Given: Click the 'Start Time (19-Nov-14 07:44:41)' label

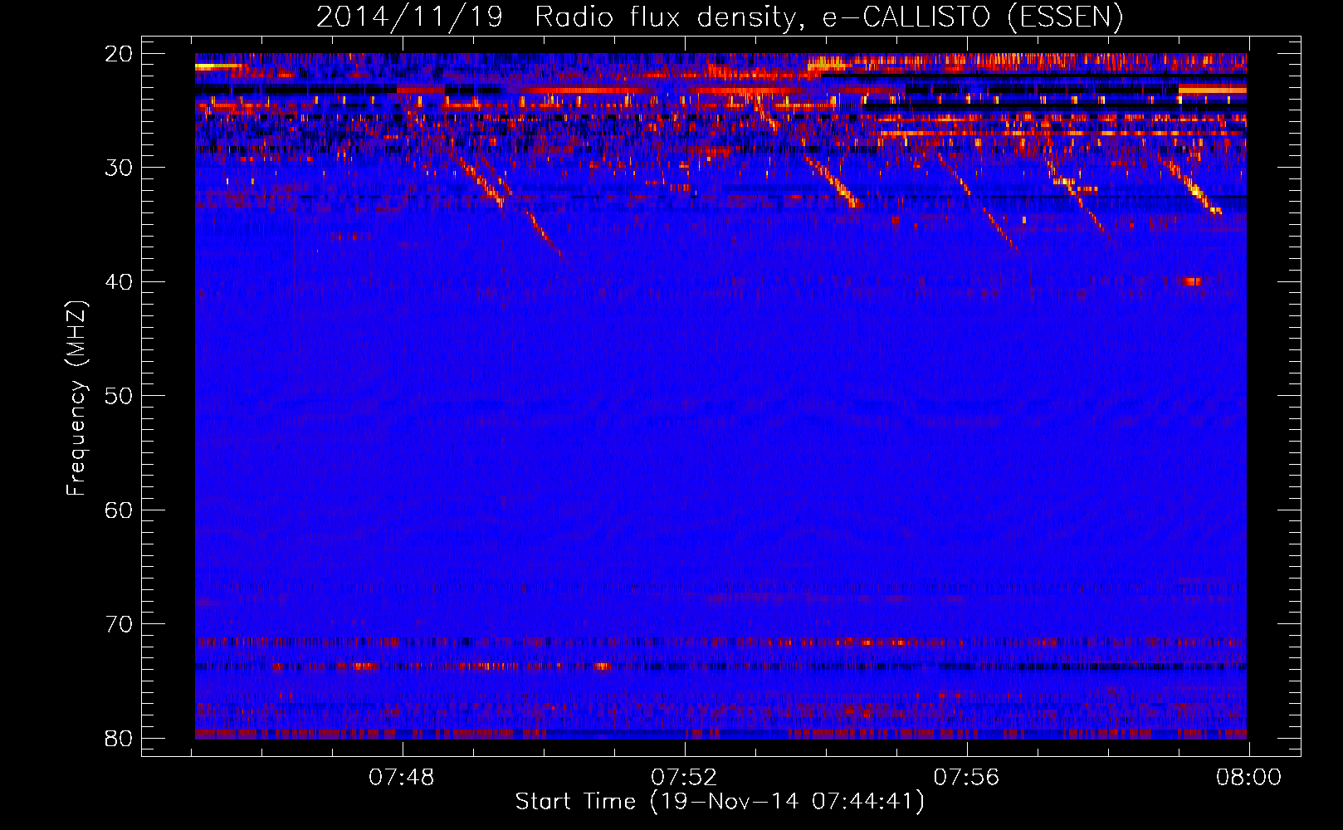Looking at the screenshot, I should pos(720,802).
